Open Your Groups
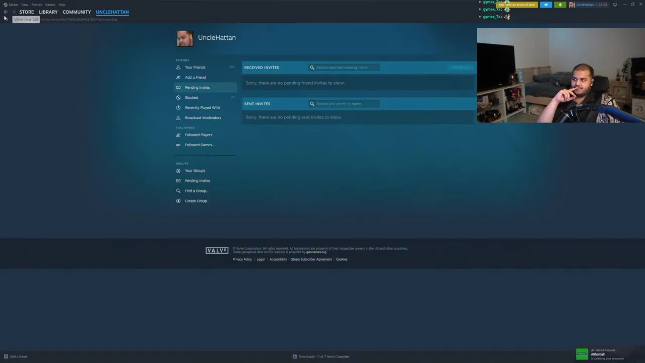This screenshot has width=645, height=363. (195, 170)
